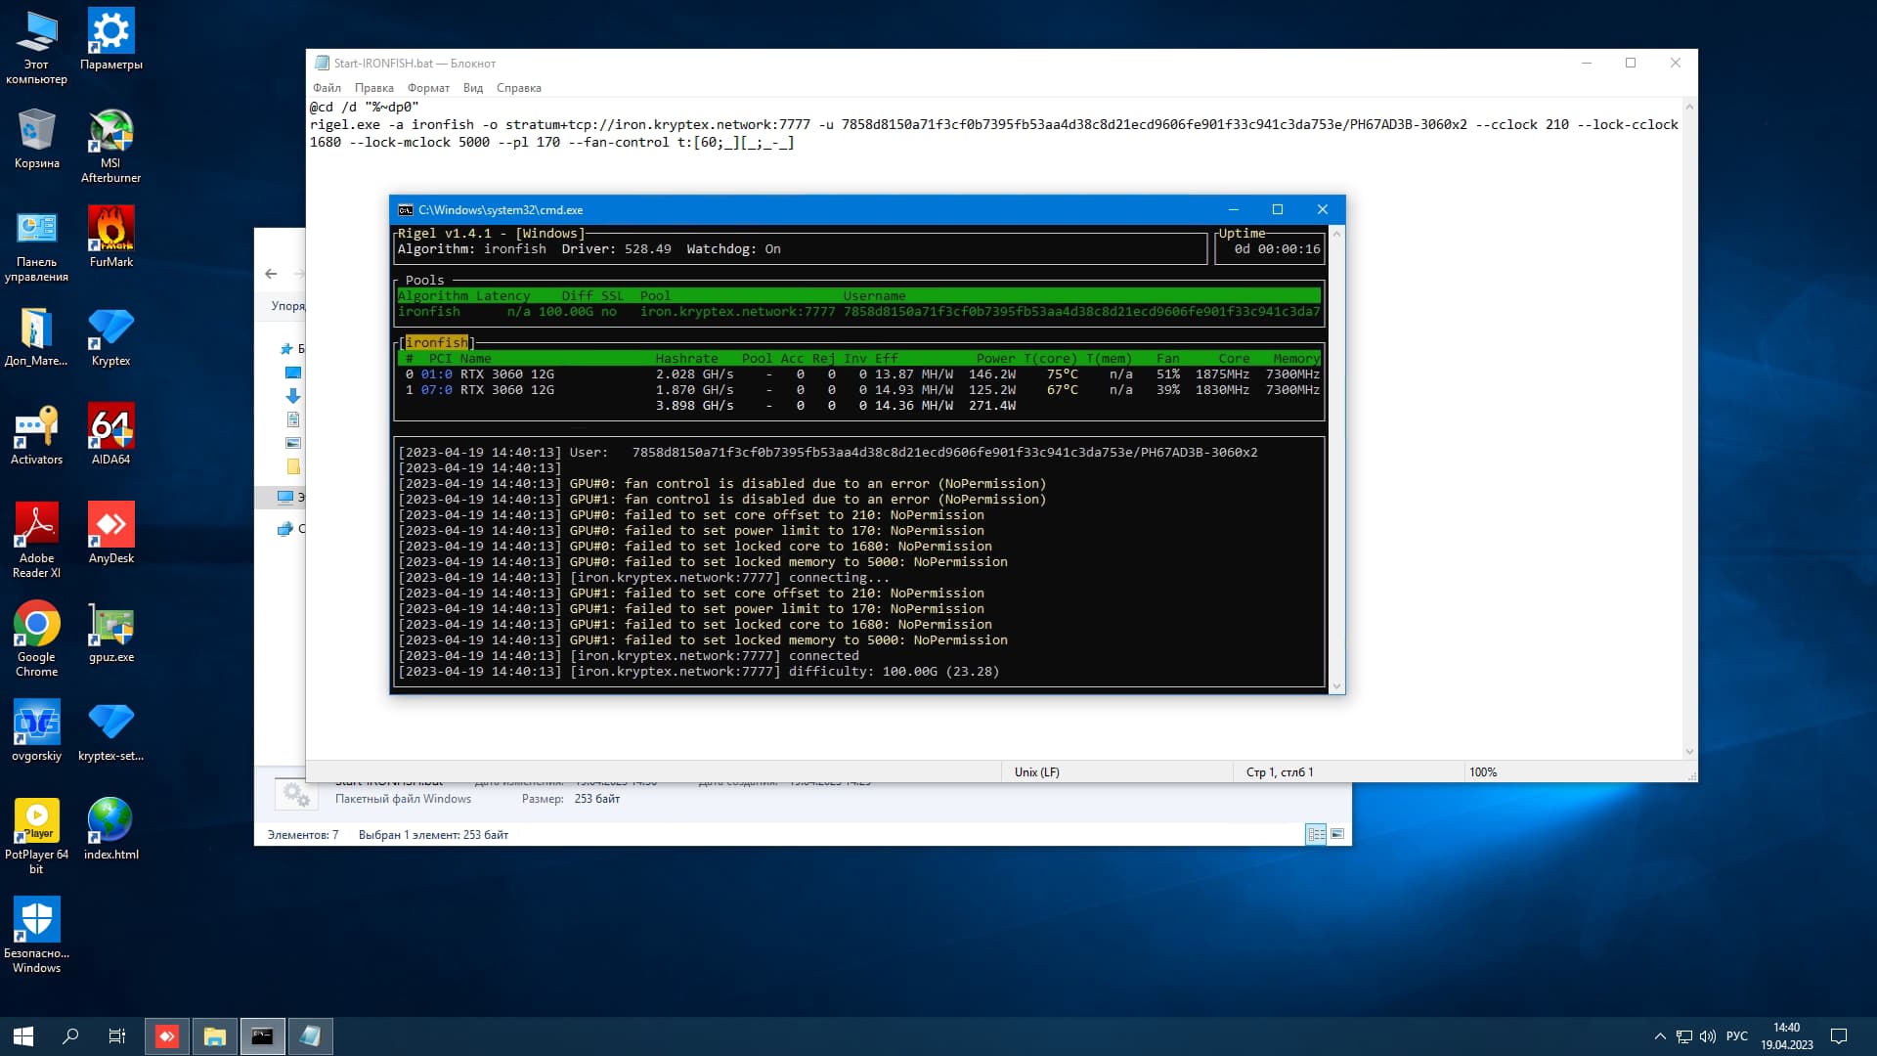Open Справка menu in Notepad
This screenshot has width=1877, height=1056.
pyautogui.click(x=518, y=88)
